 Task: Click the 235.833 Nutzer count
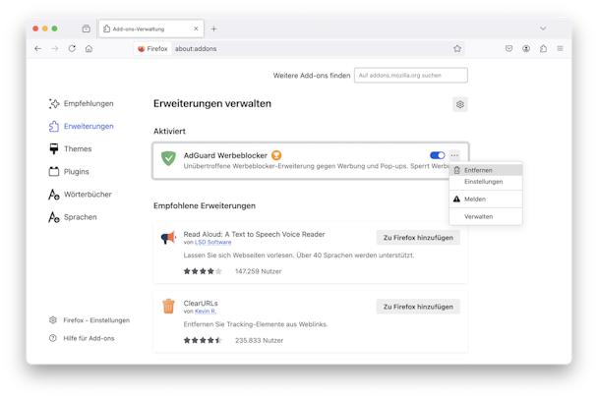(x=259, y=340)
